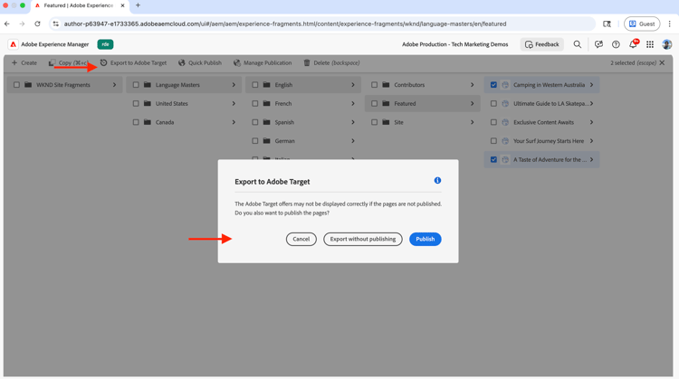Close the Featured browser tab
This screenshot has height=379, width=679.
pos(122,5)
